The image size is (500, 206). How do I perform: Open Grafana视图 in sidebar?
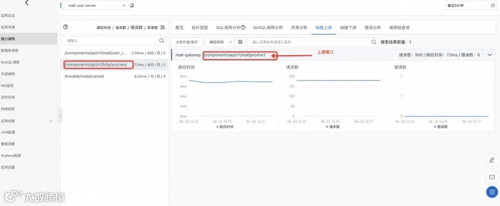(11, 156)
